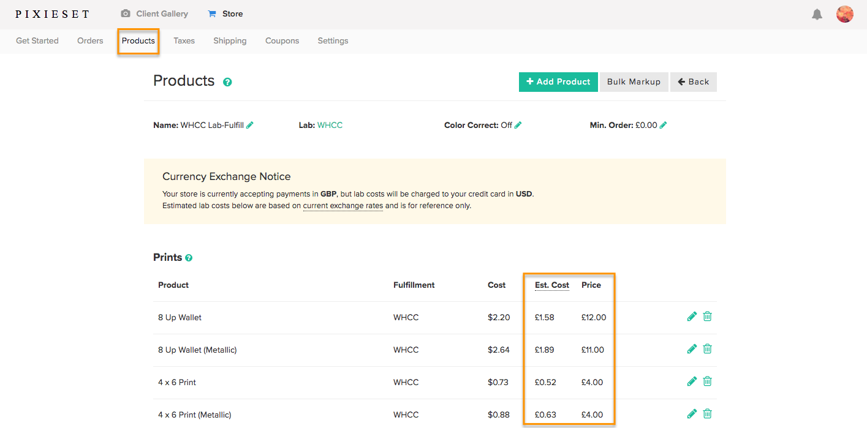This screenshot has width=867, height=428.
Task: Select the Products tab
Action: tap(138, 41)
